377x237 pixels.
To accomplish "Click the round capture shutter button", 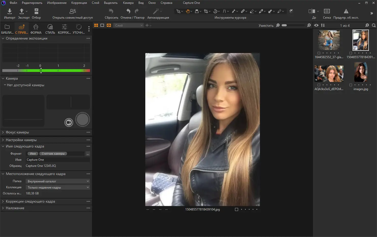I will (x=83, y=119).
